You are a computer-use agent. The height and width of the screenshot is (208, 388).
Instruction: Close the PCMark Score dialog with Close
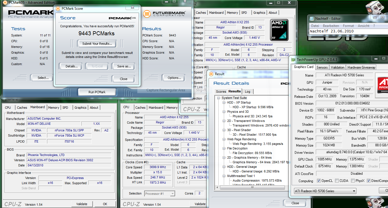click(x=124, y=79)
